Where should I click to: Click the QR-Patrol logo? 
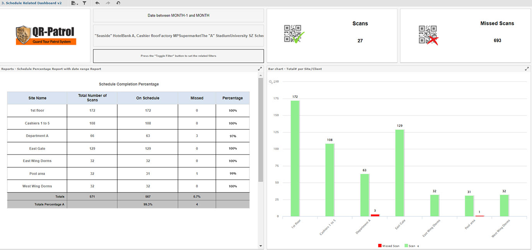tap(46, 35)
